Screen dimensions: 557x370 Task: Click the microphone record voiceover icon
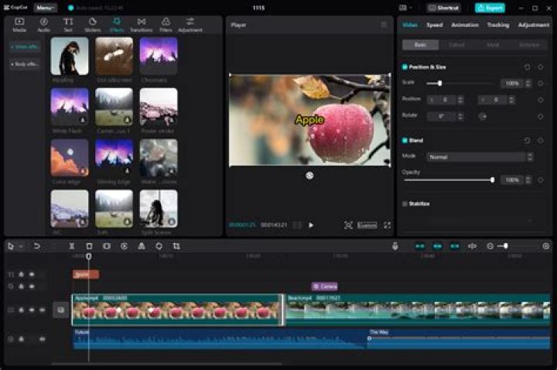395,246
